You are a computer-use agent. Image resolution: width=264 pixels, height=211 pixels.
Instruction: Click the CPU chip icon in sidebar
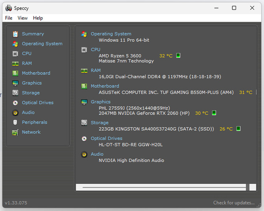click(15, 54)
